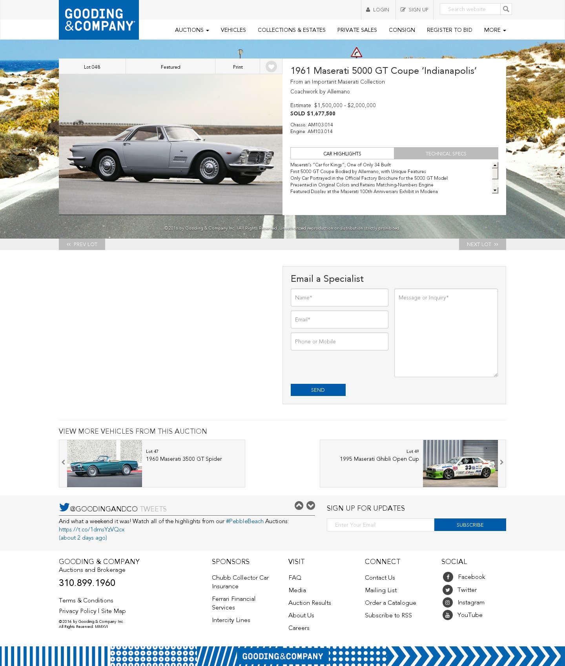Image resolution: width=565 pixels, height=666 pixels.
Task: Click the Gooding & Company logo
Action: tap(99, 20)
